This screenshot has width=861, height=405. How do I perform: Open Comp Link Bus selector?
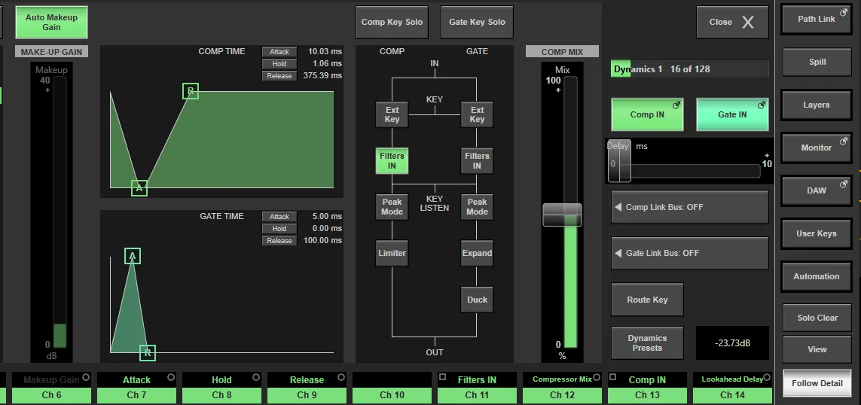690,207
